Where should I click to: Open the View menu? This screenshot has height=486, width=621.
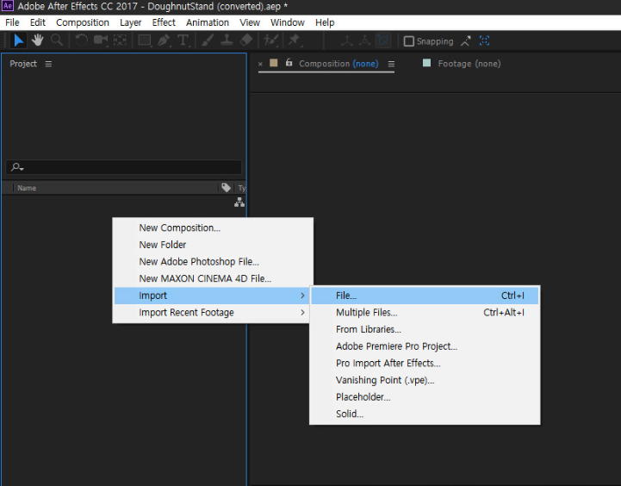(250, 22)
